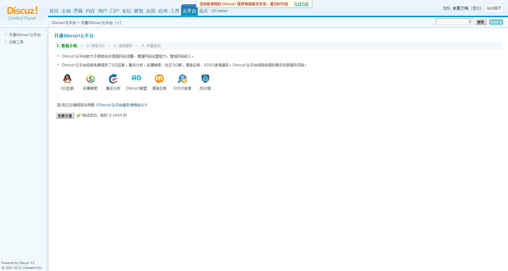Open the 界面 menu tab
The image size is (508, 271).
click(x=78, y=11)
